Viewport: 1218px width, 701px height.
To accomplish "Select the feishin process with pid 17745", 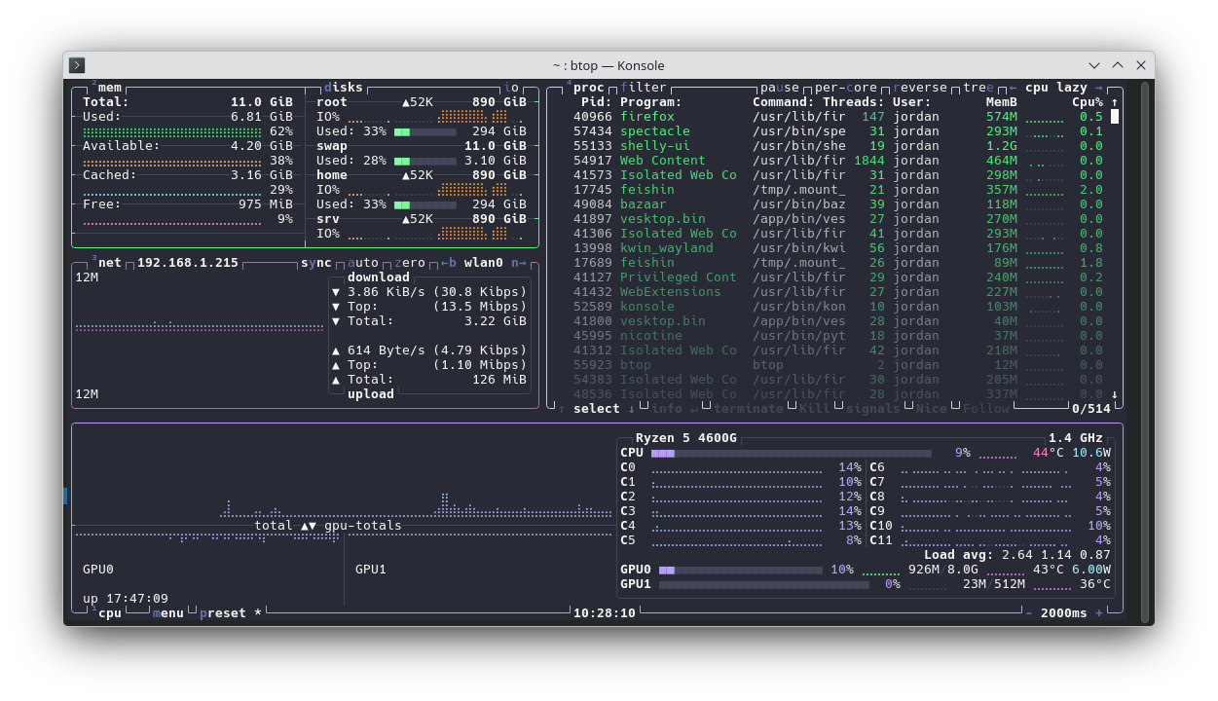I will [x=838, y=190].
